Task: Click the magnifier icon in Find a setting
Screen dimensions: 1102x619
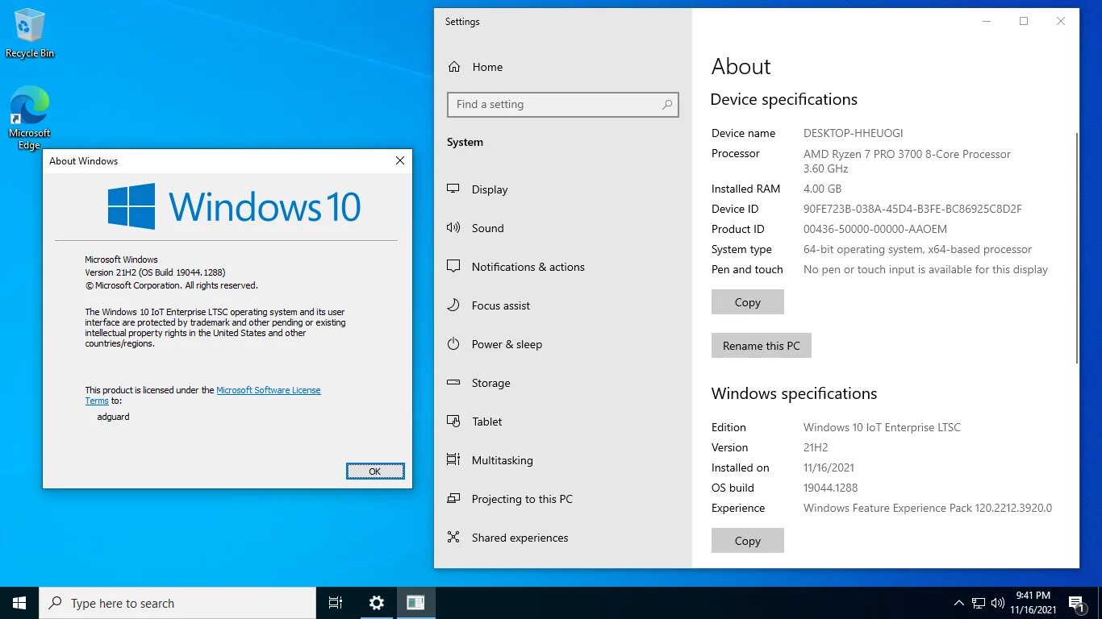Action: point(666,105)
